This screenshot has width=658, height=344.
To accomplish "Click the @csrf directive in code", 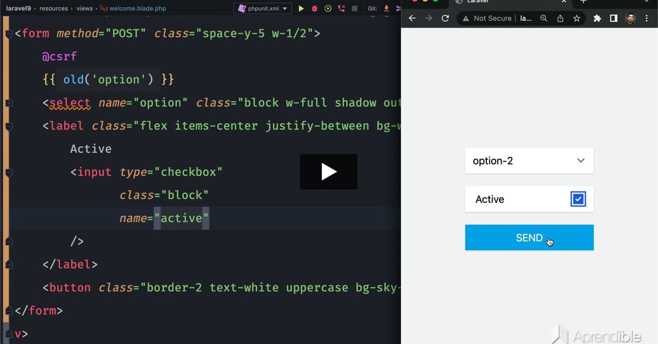I will [60, 56].
